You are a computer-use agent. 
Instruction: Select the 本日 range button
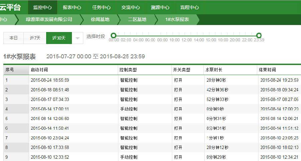coord(13,38)
